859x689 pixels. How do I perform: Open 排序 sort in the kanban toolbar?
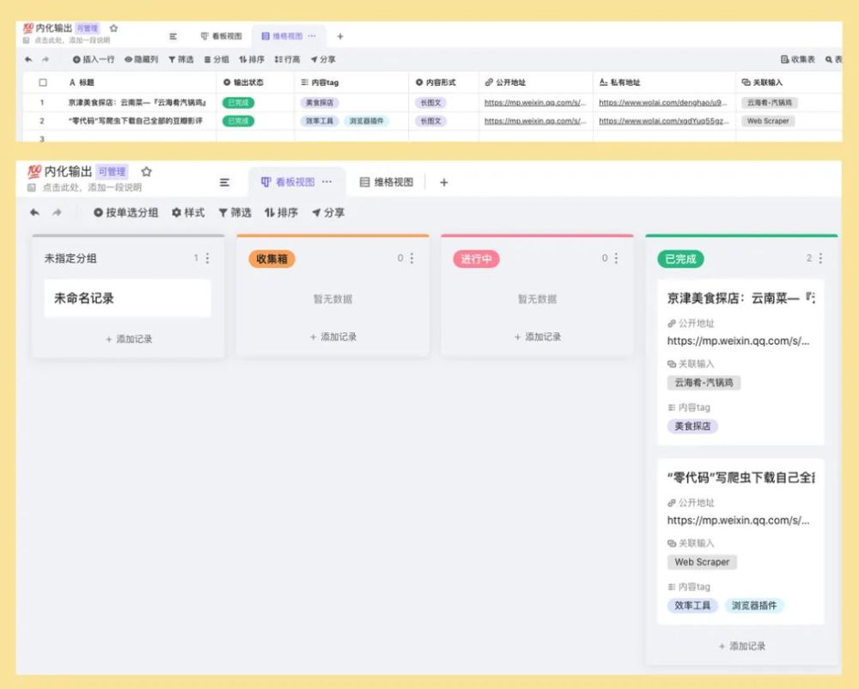pyautogui.click(x=281, y=212)
